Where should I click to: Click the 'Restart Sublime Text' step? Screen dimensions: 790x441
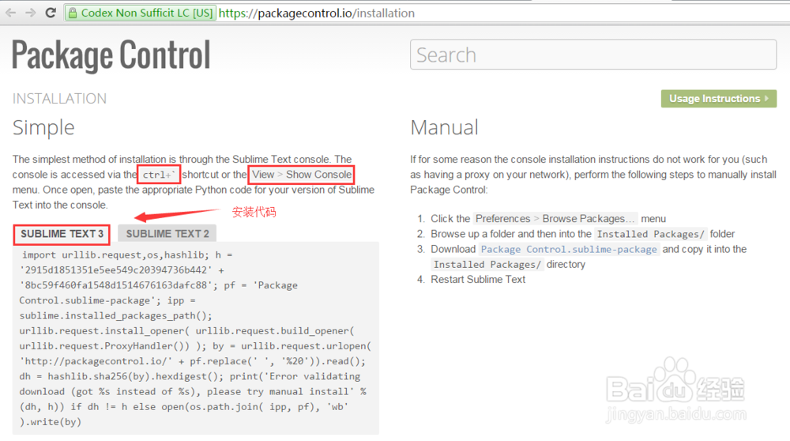(478, 280)
